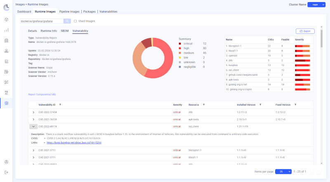Click the logout icon in sidebar
Viewport: 330px width, 182px height.
coord(6,172)
